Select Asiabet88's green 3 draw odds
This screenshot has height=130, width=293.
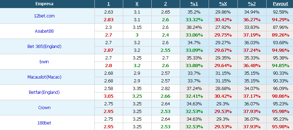pos(137,35)
